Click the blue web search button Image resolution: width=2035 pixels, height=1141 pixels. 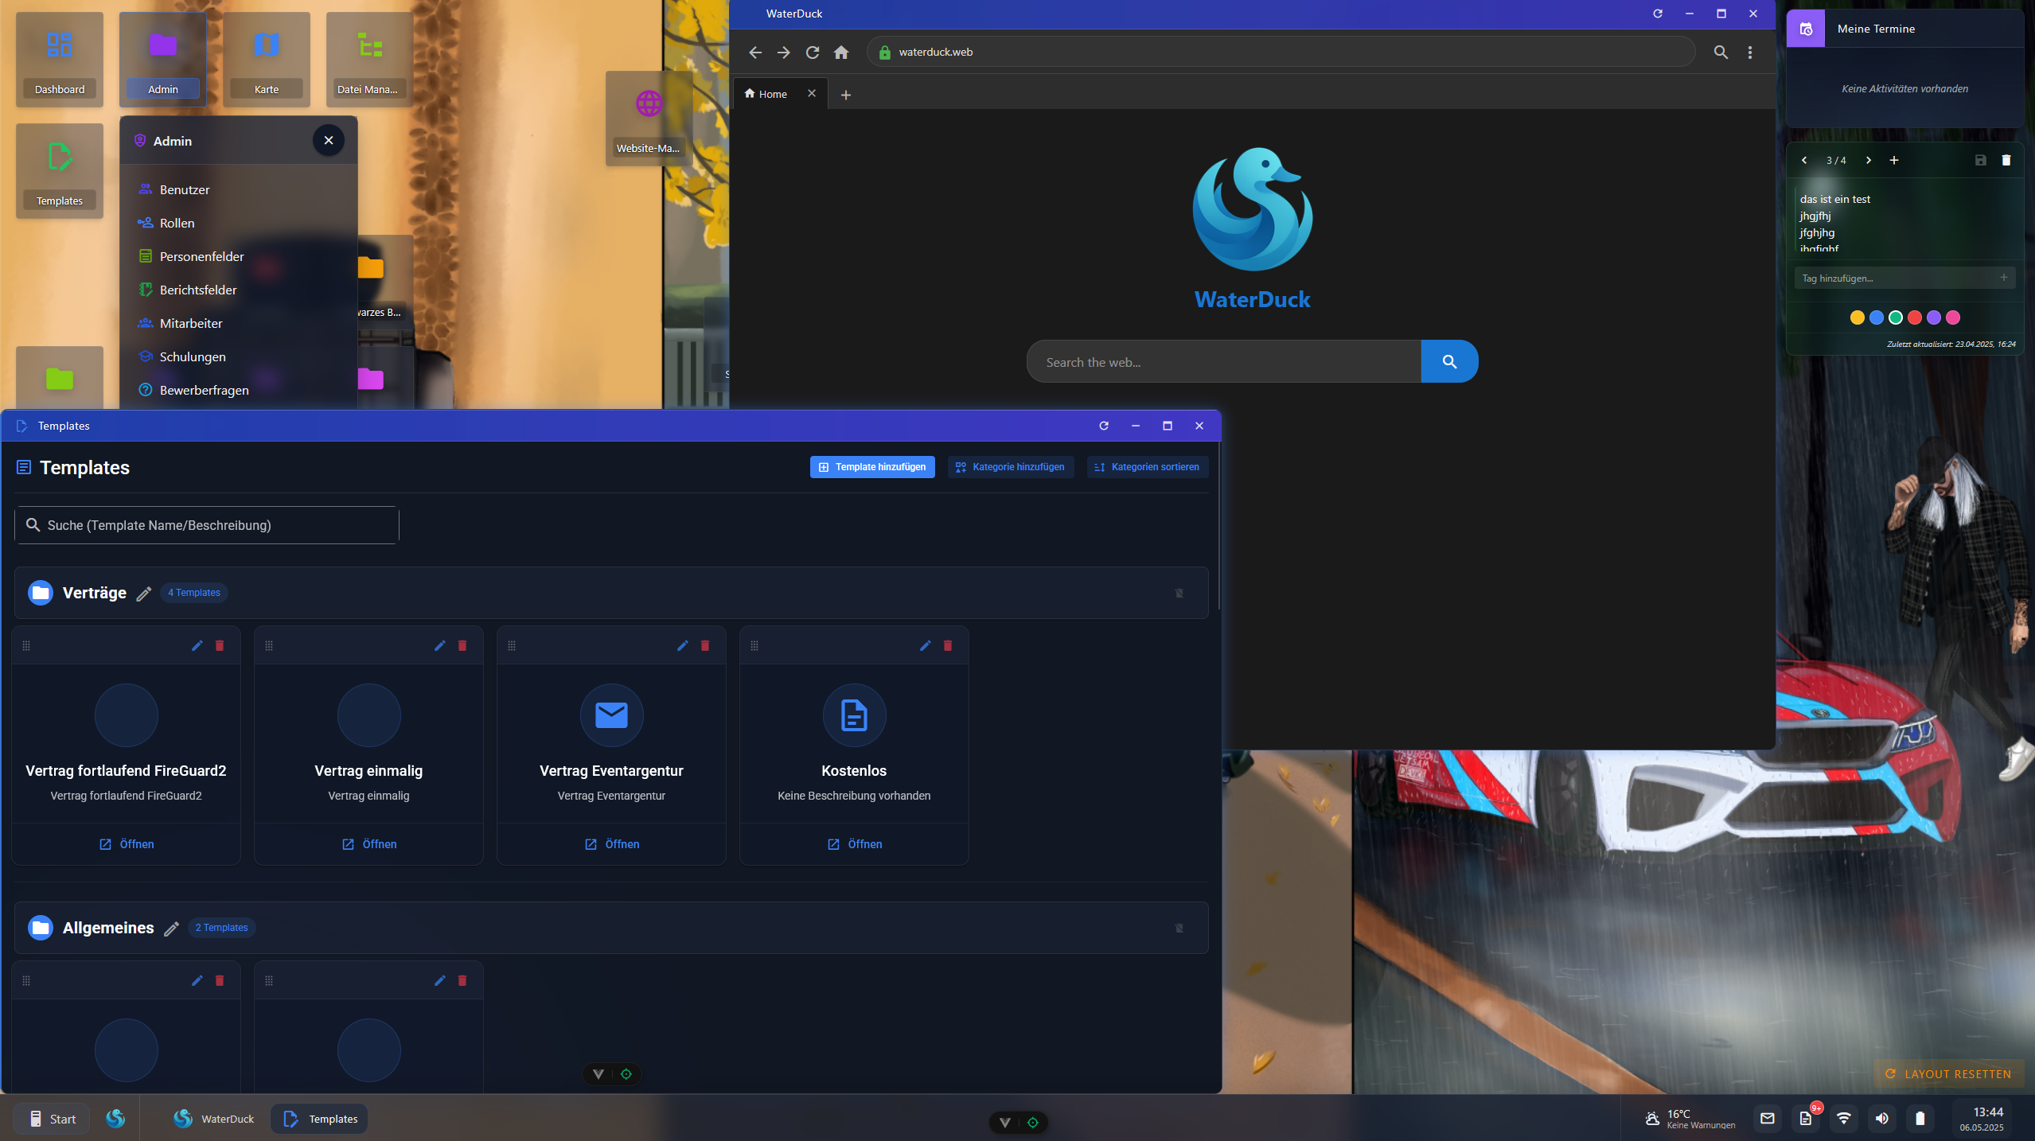1449,362
